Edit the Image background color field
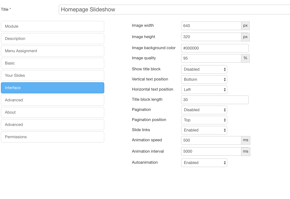Image resolution: width=290 pixels, height=199 pixels. 215,48
